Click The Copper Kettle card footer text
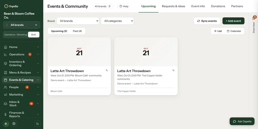Image resolution: width=258 pixels, height=129 pixels. click(126, 91)
